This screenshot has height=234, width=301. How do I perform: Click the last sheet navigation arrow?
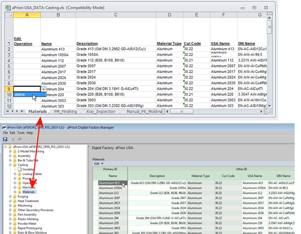[22, 111]
